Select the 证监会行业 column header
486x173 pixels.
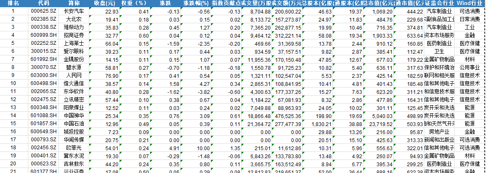tap(439, 3)
